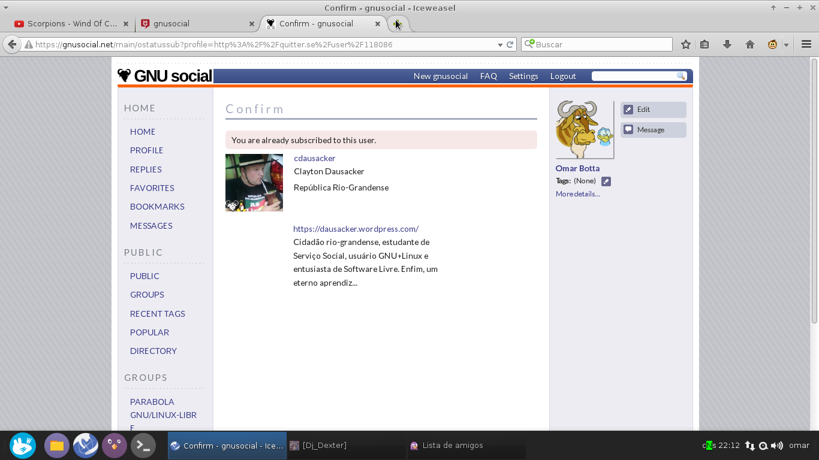
Task: Open the window menu arrow in title bar
Action: 6,8
